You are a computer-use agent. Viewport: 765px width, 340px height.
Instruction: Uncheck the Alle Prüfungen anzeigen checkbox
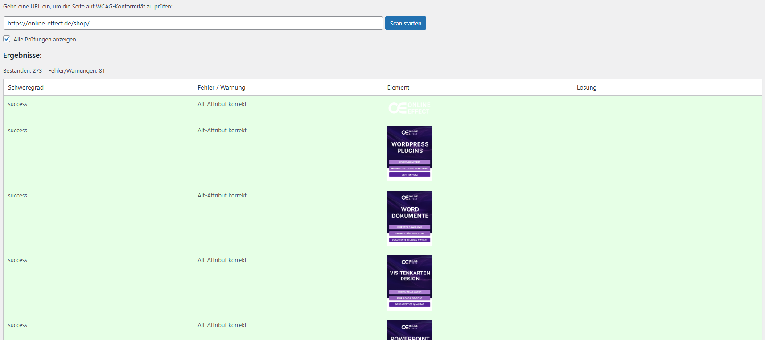tap(7, 39)
